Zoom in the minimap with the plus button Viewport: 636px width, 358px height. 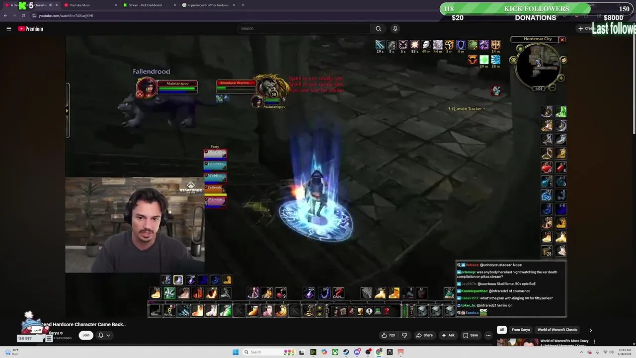click(560, 78)
